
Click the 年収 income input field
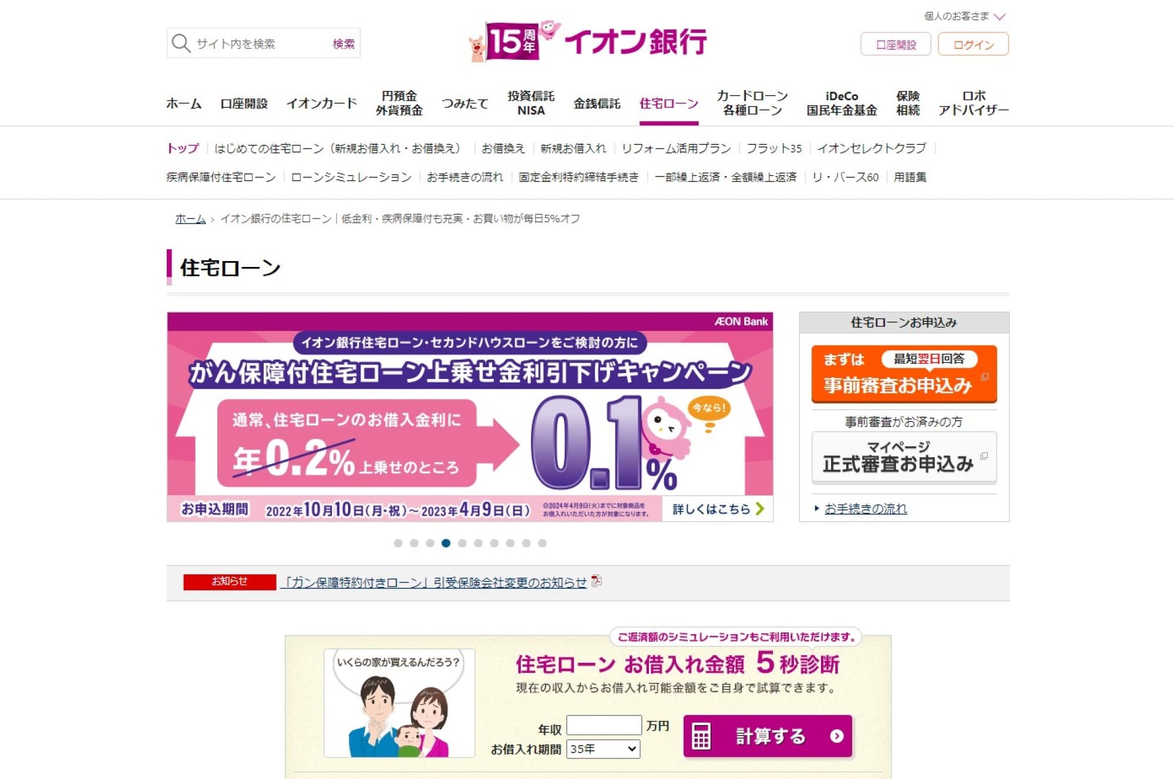click(x=604, y=725)
